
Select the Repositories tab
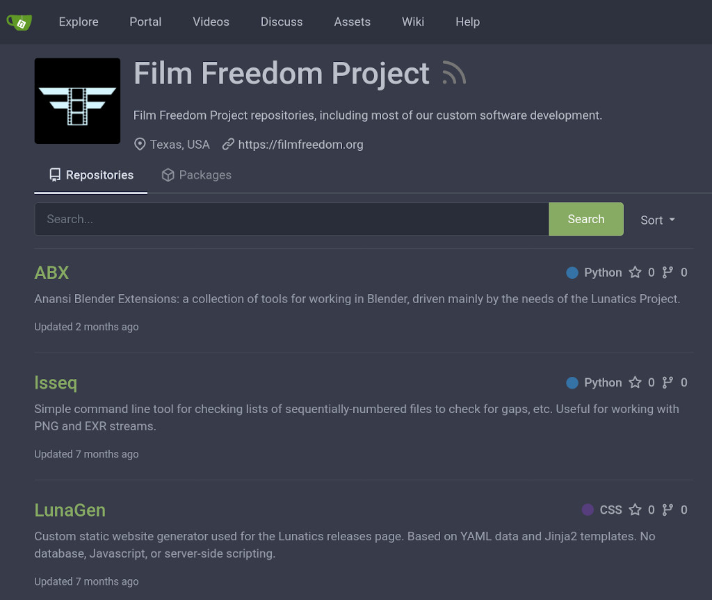[91, 175]
